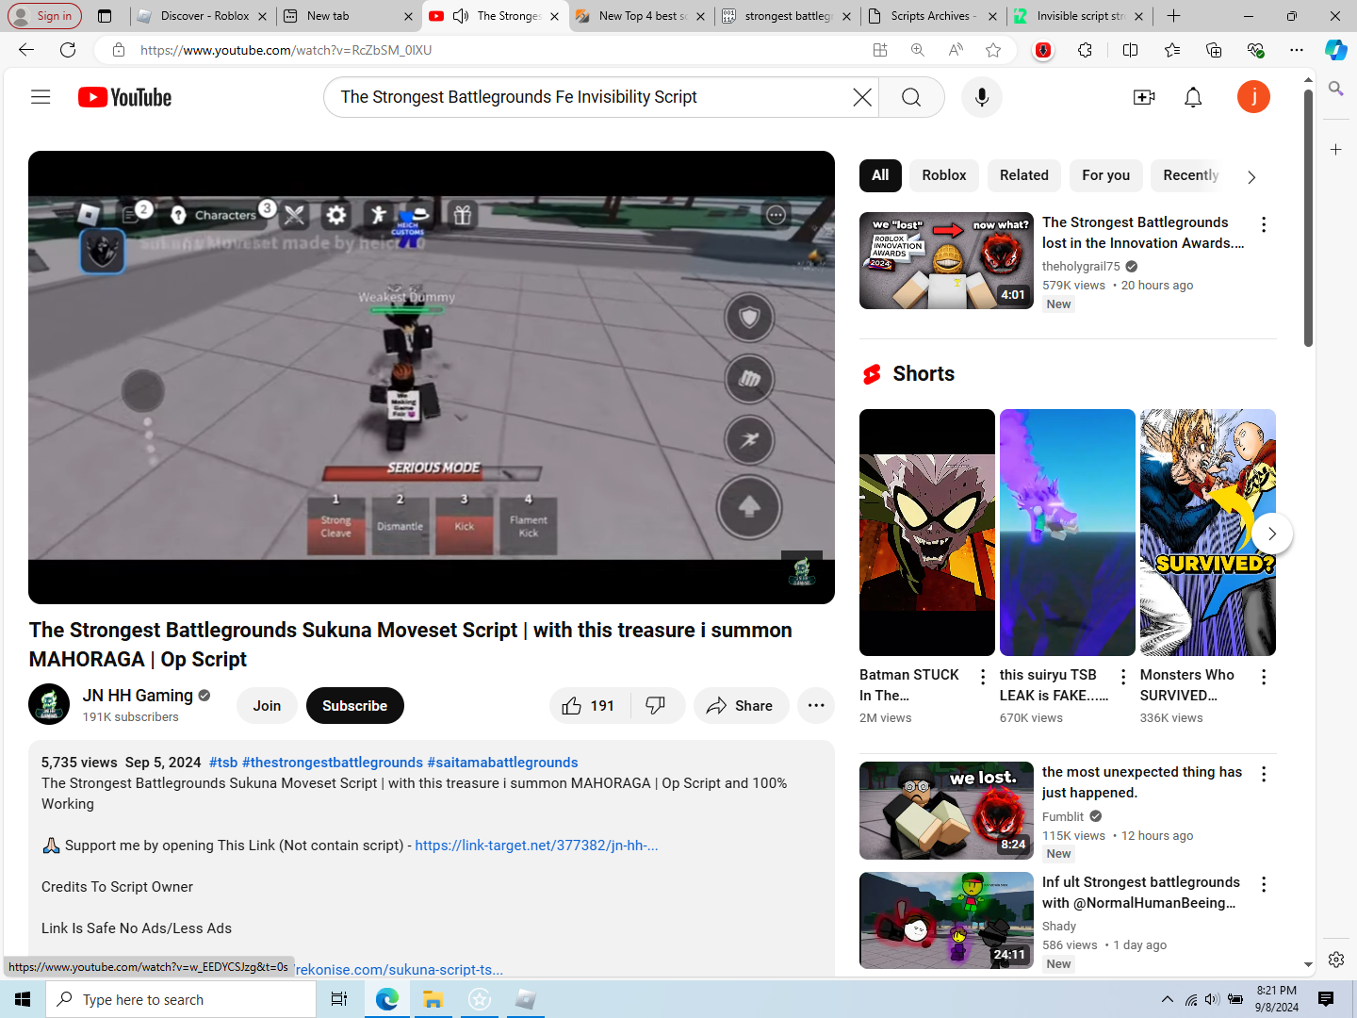The width and height of the screenshot is (1357, 1018).
Task: Open the Create video menu
Action: tap(1144, 97)
